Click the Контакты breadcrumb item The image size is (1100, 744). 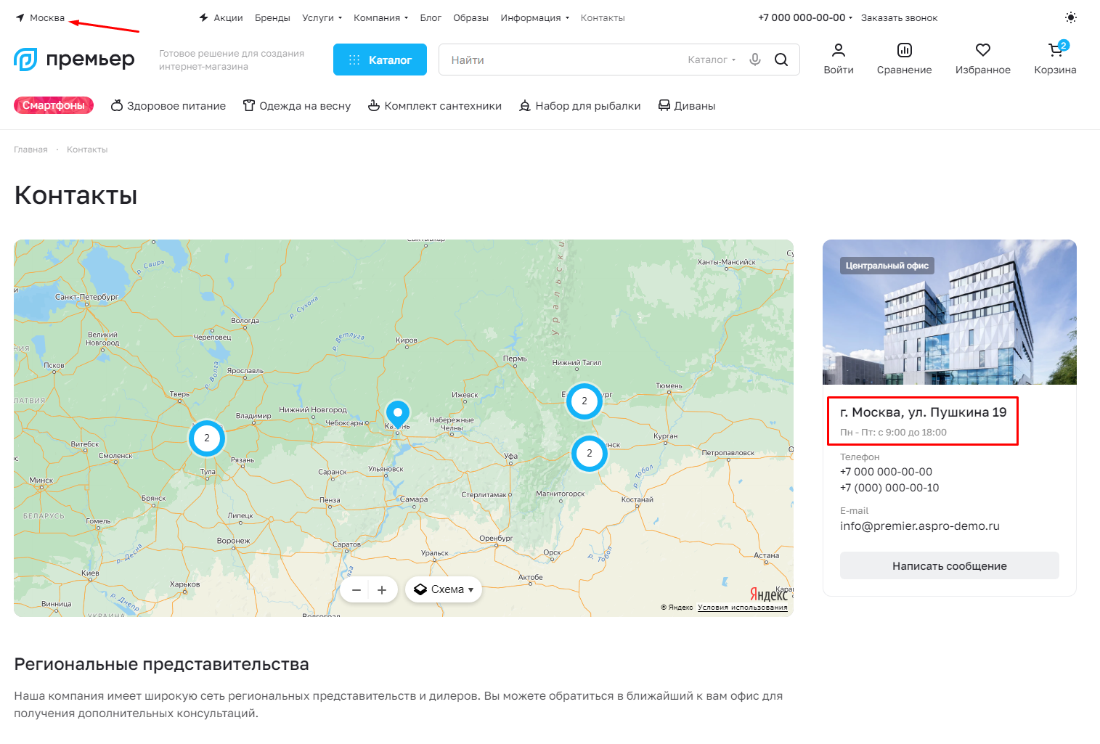point(87,150)
